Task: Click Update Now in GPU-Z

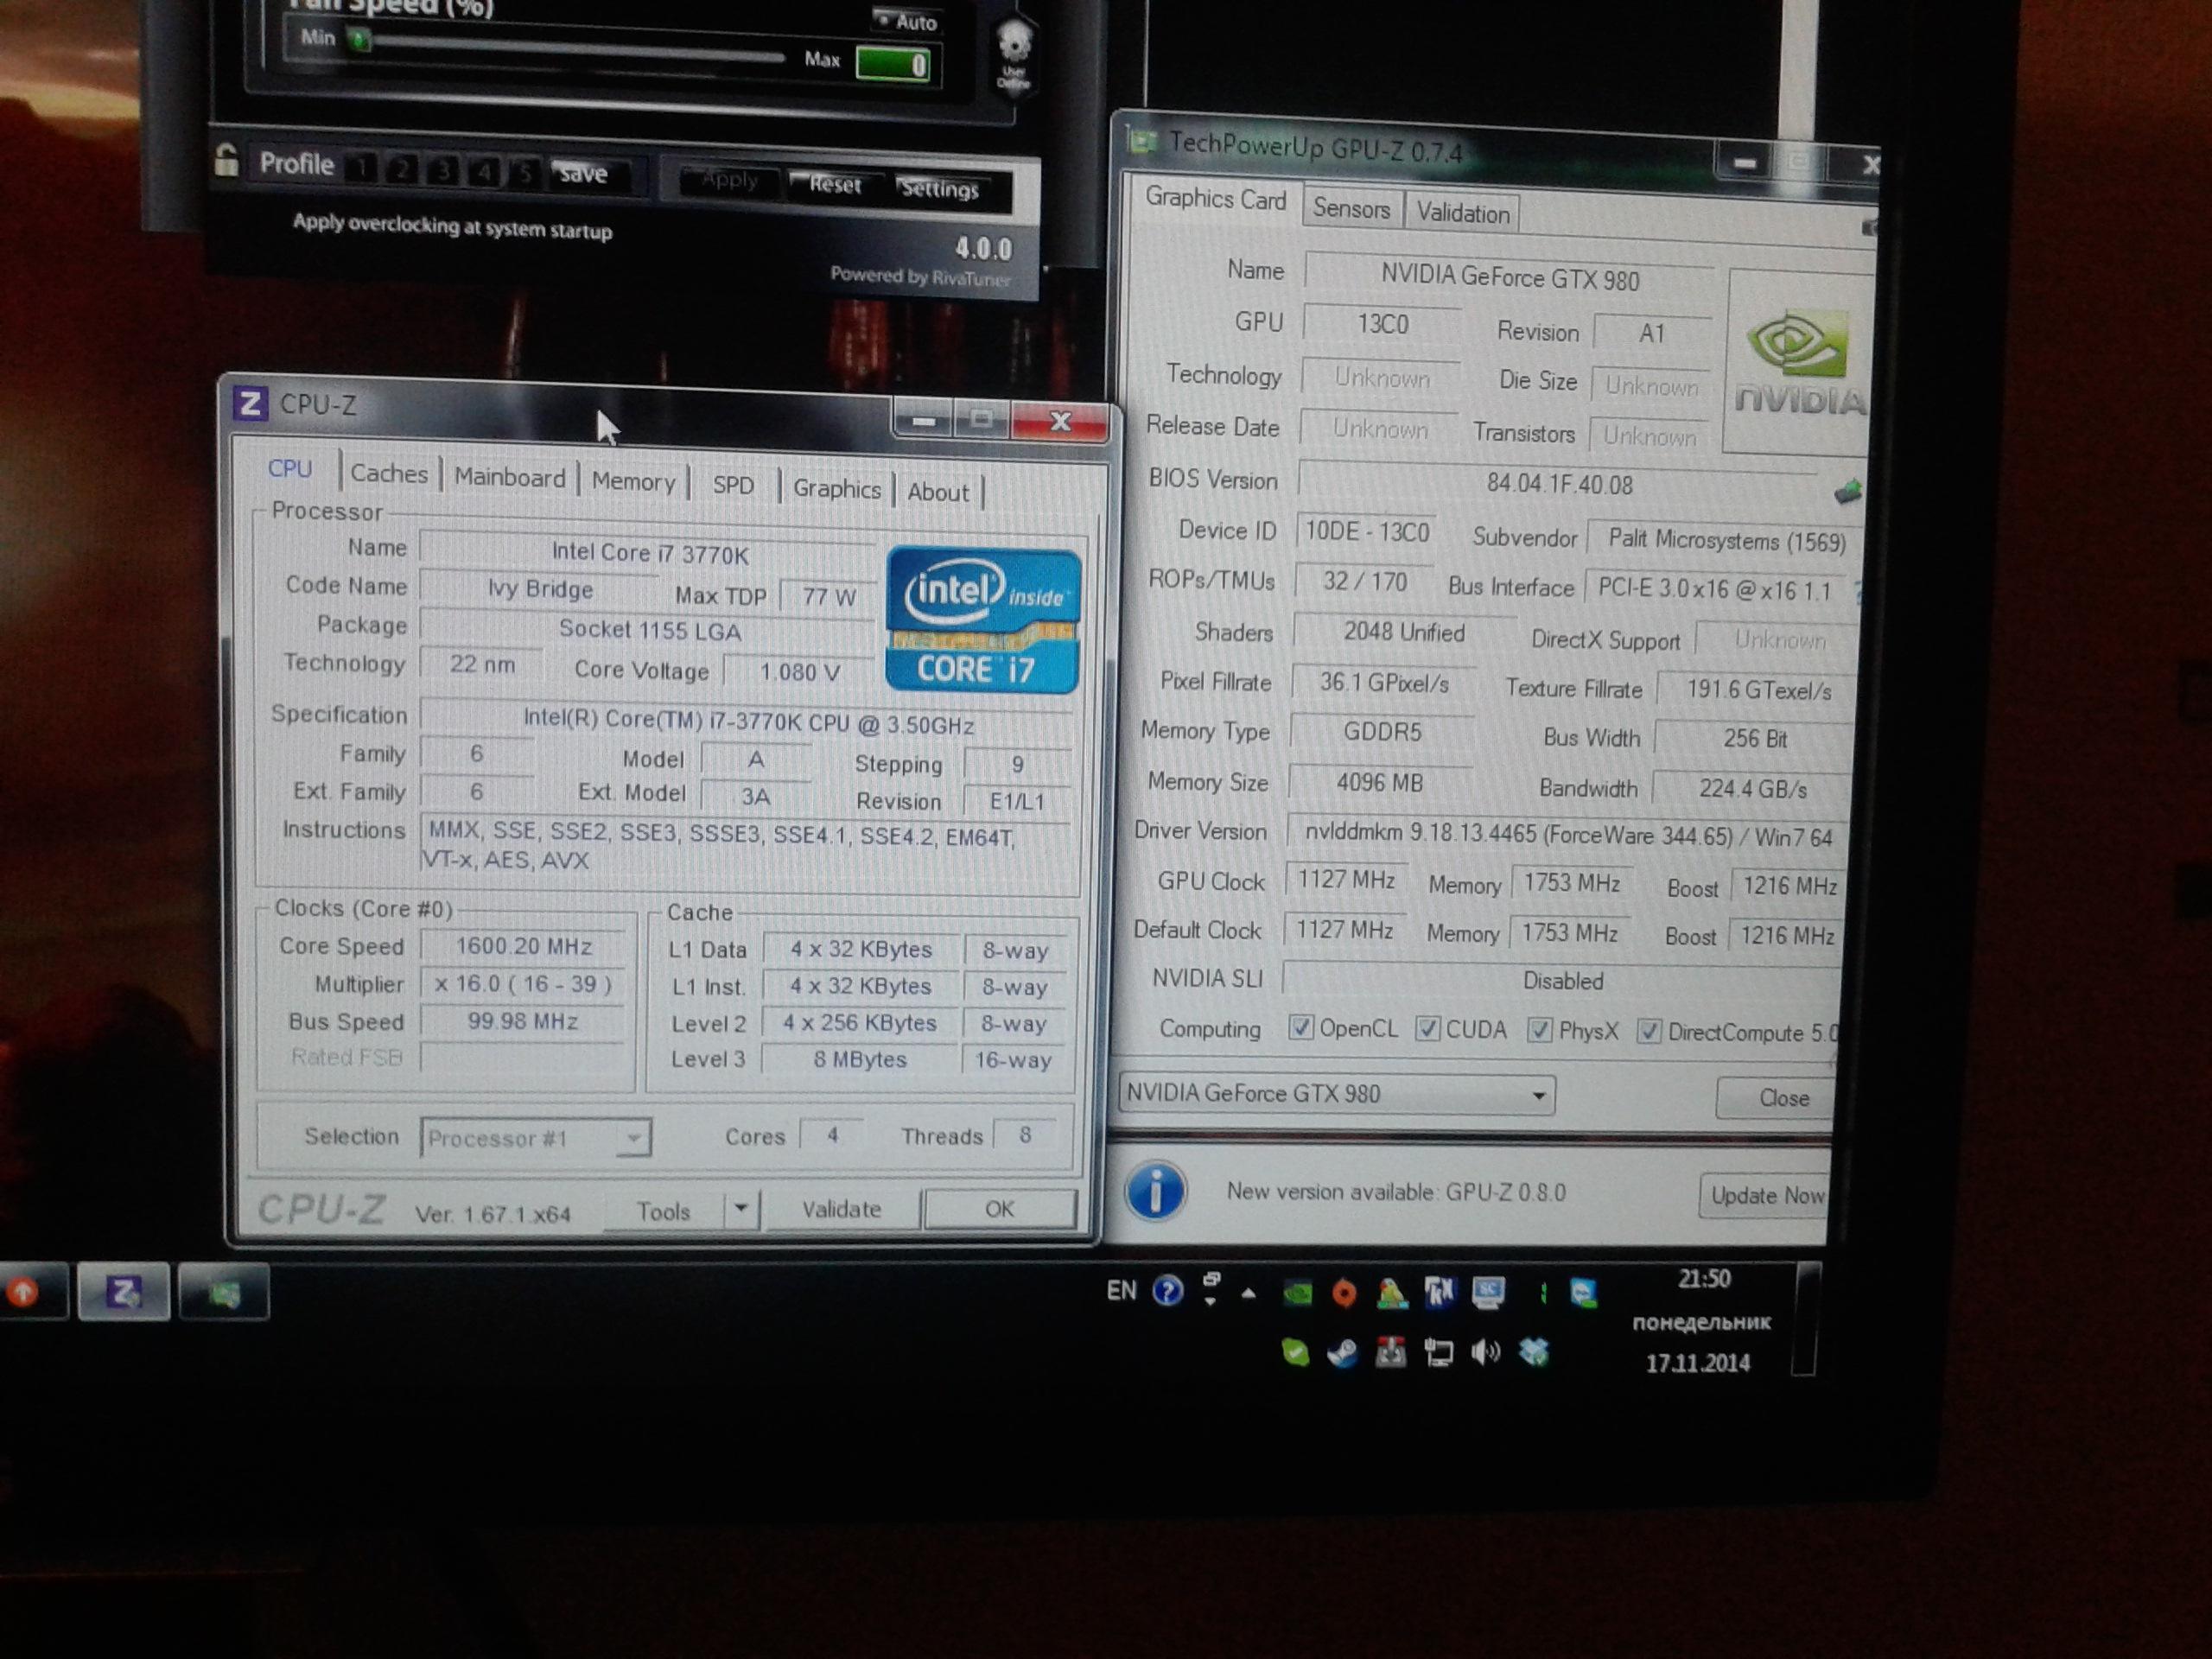Action: point(1765,1195)
